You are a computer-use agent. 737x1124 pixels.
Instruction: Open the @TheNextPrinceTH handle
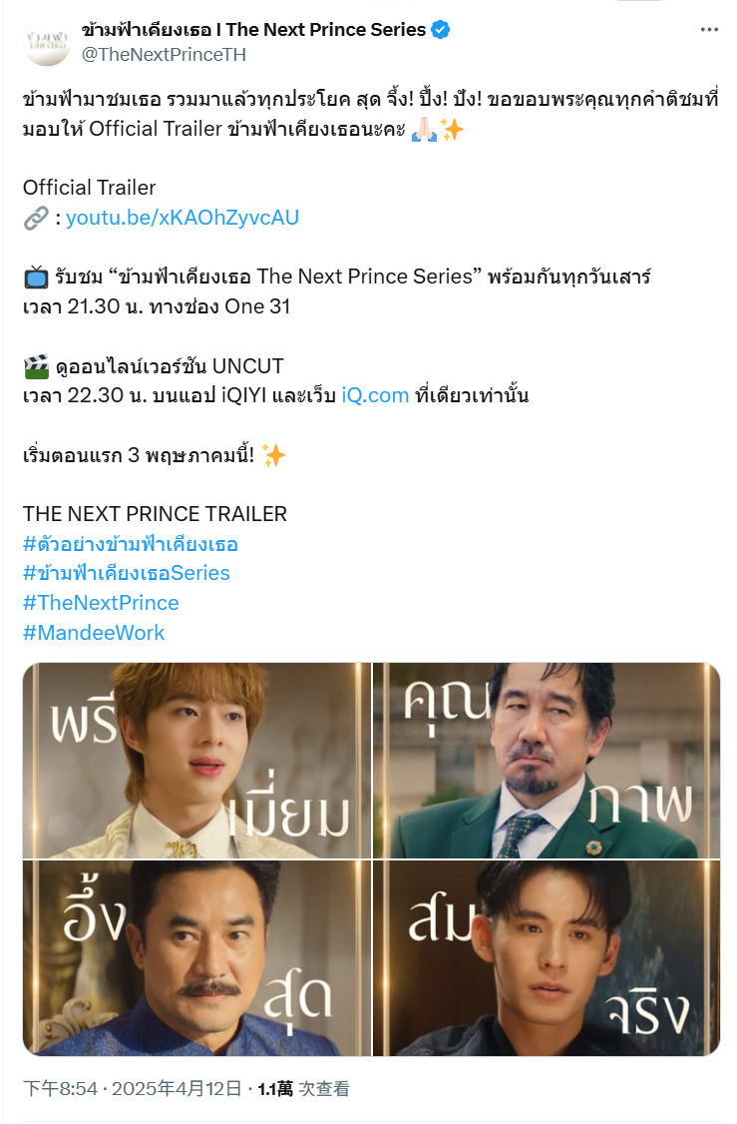[x=164, y=55]
